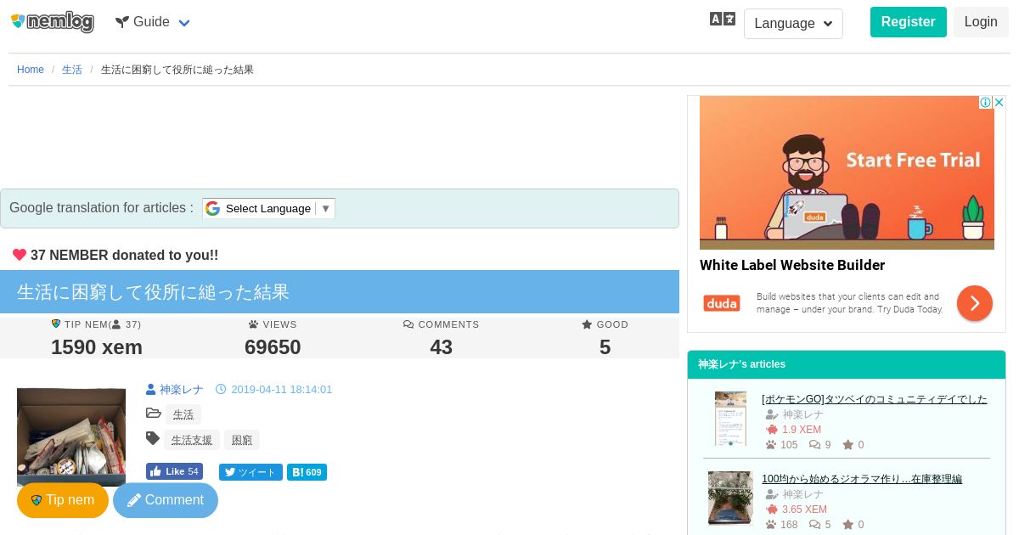Viewport: 1019px width, 535px height.
Task: Open the ポケモンGO タツベイ article link
Action: point(875,399)
